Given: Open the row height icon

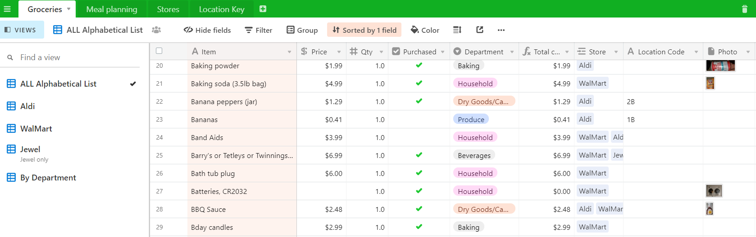Looking at the screenshot, I should (457, 30).
